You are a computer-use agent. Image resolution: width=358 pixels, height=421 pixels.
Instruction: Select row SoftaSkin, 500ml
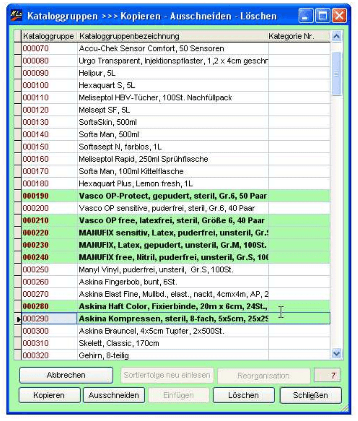pos(172,122)
